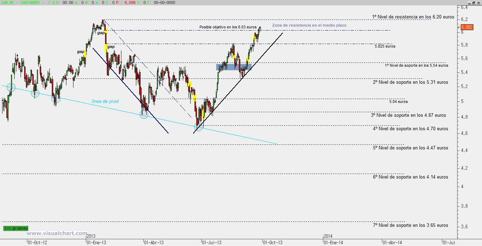Click the 01-Abr-13 date on time axis
This screenshot has width=482, height=246.
pos(153,243)
